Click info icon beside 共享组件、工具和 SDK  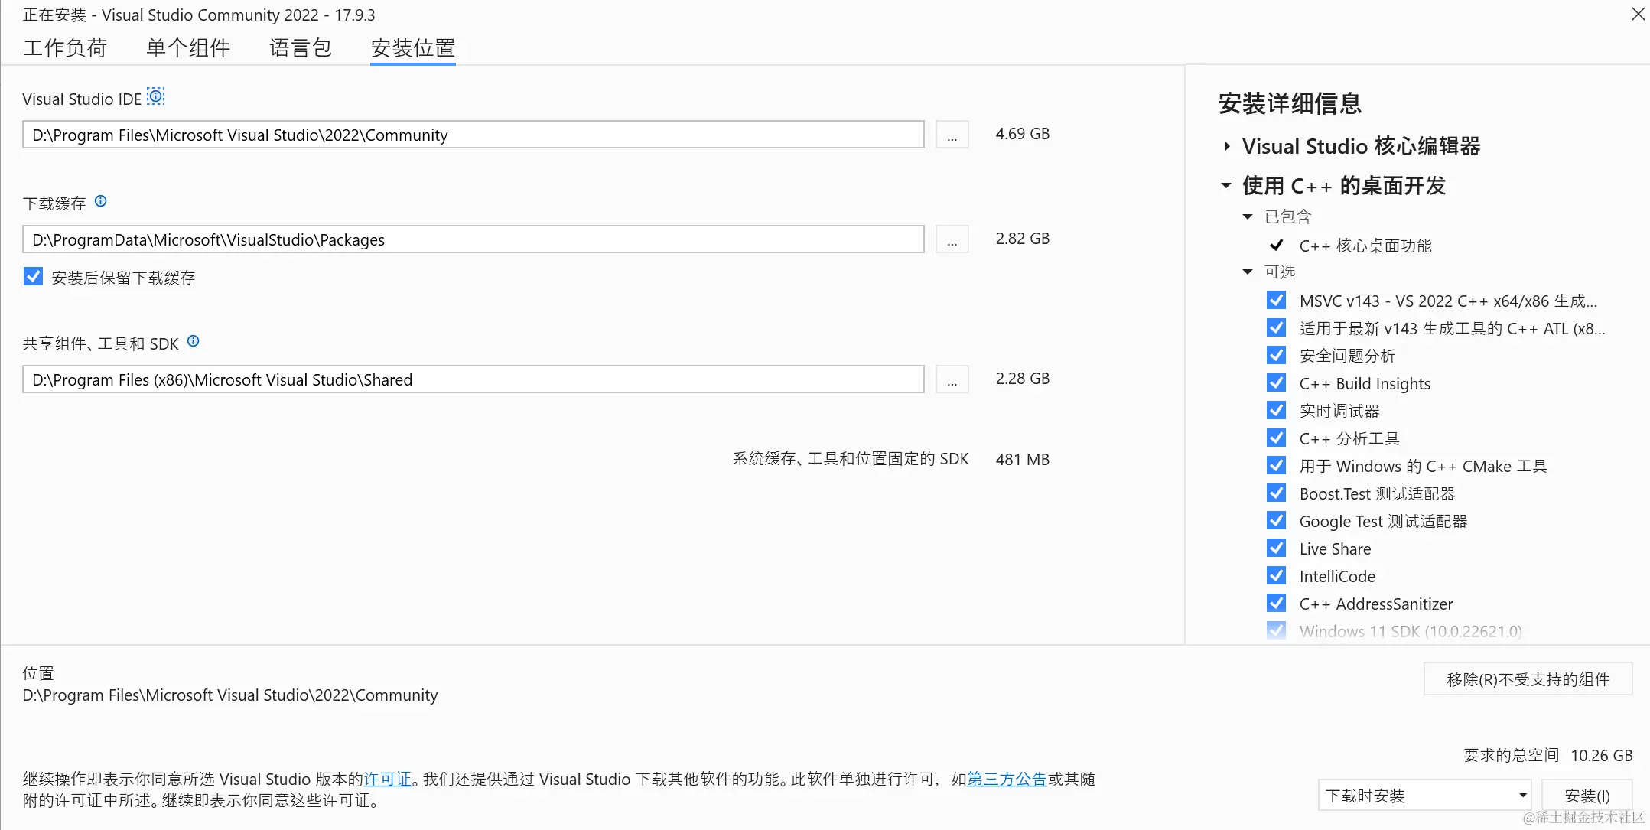(194, 341)
